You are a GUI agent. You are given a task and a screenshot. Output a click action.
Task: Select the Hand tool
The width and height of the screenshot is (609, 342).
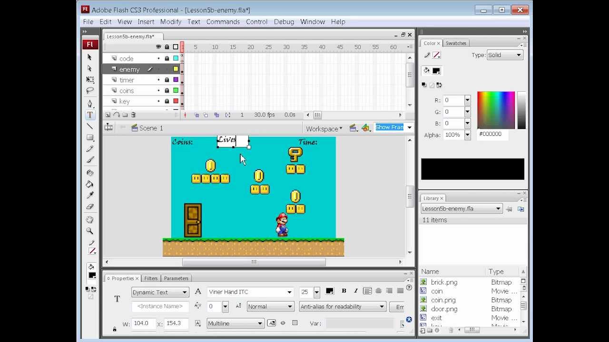coord(89,220)
